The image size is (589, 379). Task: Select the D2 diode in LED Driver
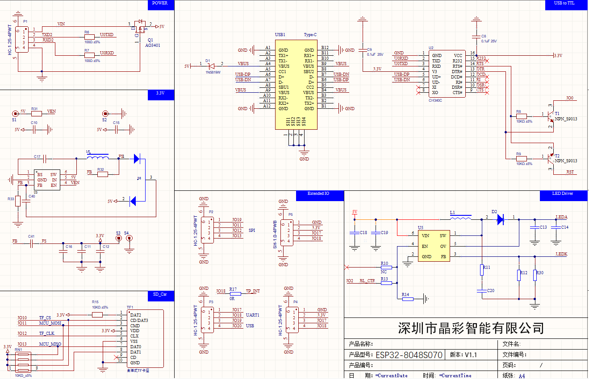500,218
